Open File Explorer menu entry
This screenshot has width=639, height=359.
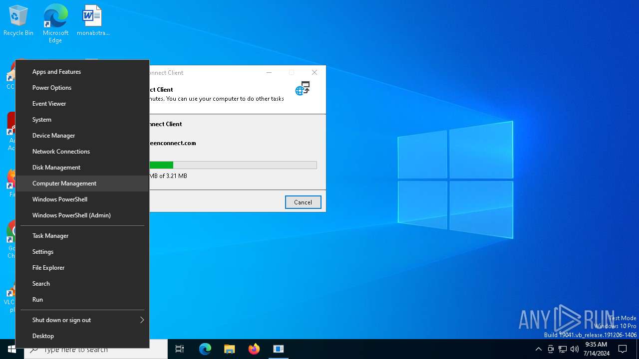(x=82, y=268)
